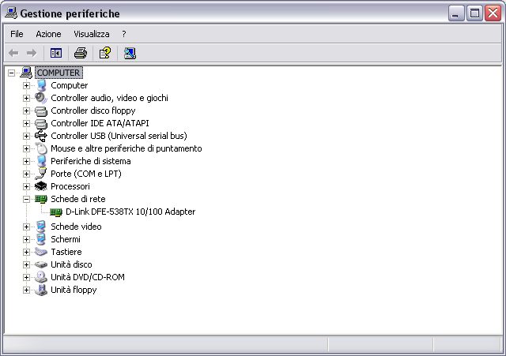Click the Unità disco drive icon
This screenshot has height=356, width=506.
click(x=41, y=264)
